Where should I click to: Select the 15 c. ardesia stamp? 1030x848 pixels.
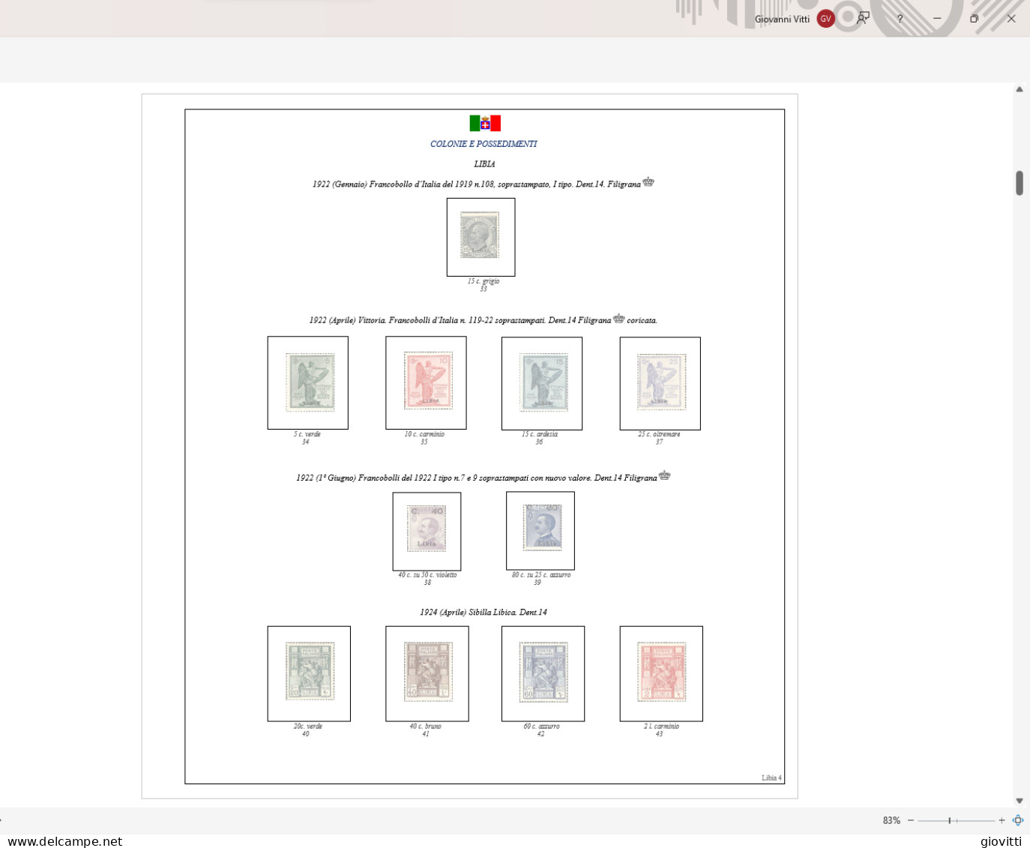pos(542,383)
